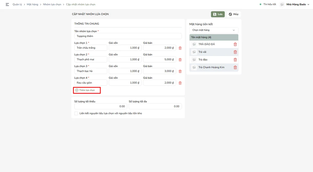Click the Trà Chanh Hoàng Kim name
313x172 pixels.
pos(211,67)
